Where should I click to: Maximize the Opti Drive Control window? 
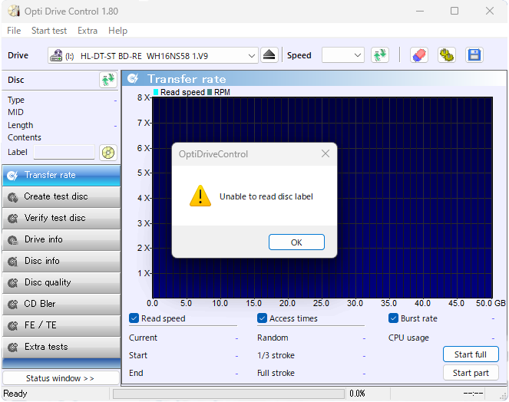454,11
